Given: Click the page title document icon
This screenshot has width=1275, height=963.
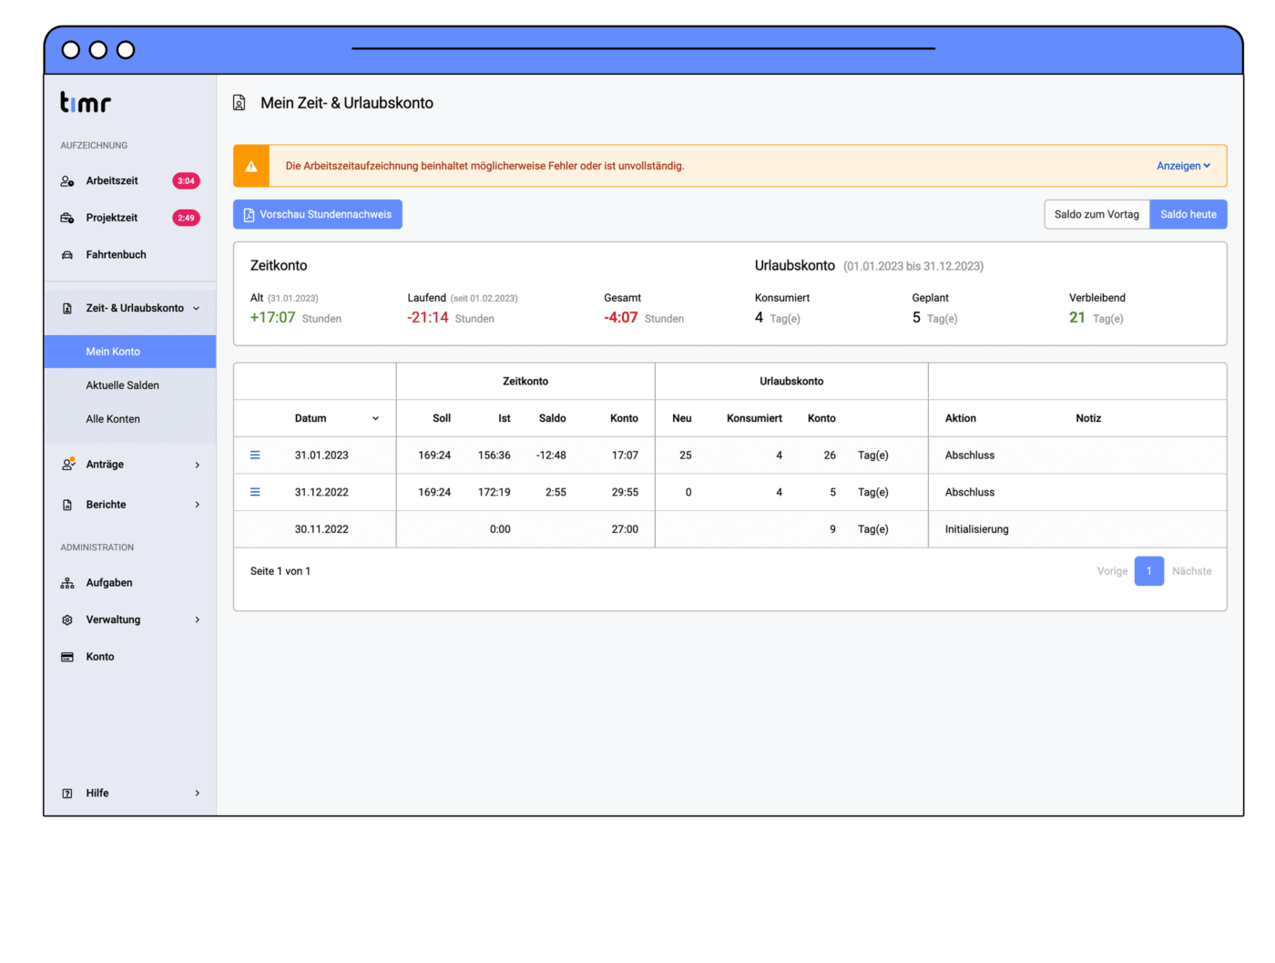Looking at the screenshot, I should point(240,103).
